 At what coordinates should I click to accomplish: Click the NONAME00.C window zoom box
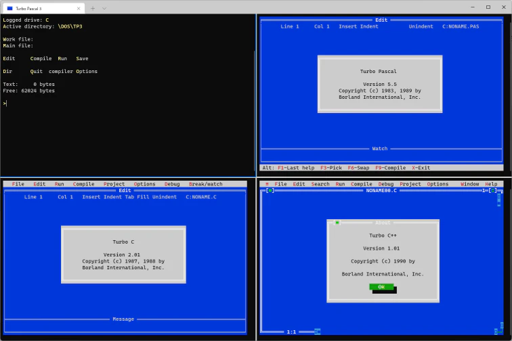(x=493, y=191)
